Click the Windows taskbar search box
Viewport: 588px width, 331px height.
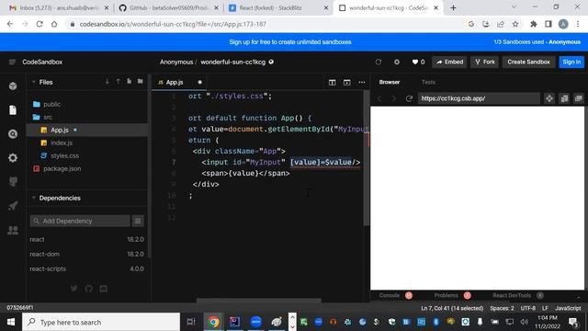coord(101,322)
